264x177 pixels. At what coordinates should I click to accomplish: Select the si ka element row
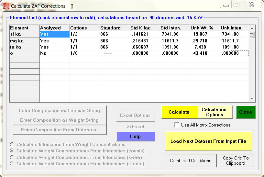tap(25, 34)
